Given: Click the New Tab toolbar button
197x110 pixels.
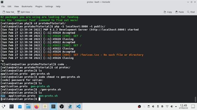Looking at the screenshot, I should (8, 12).
